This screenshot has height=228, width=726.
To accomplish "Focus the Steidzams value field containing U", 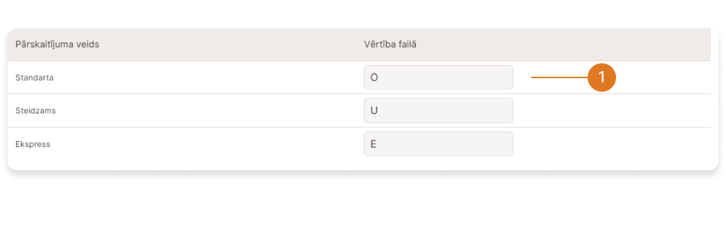I will point(439,111).
